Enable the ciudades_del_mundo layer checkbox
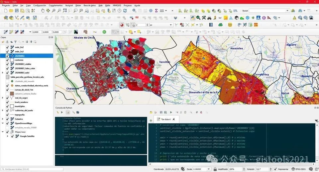Screen dimensions: 319x172 coord(7,81)
